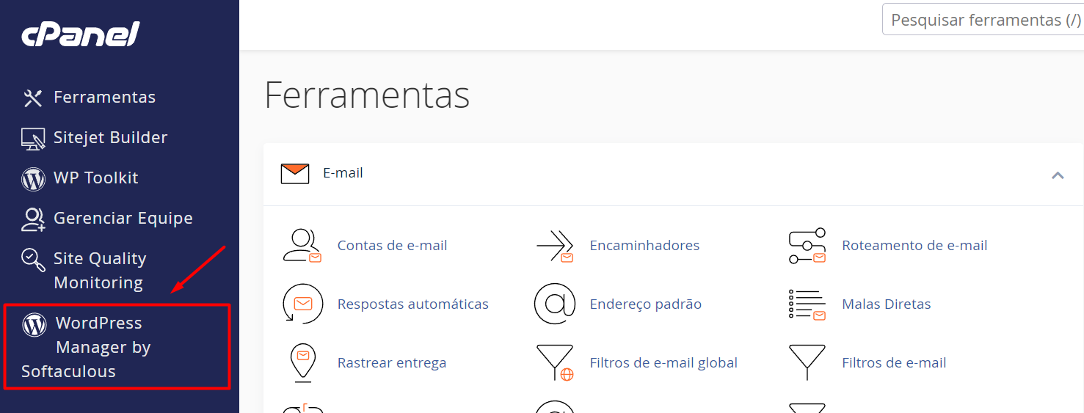Click the Rastrear entrega pin icon

click(302, 362)
